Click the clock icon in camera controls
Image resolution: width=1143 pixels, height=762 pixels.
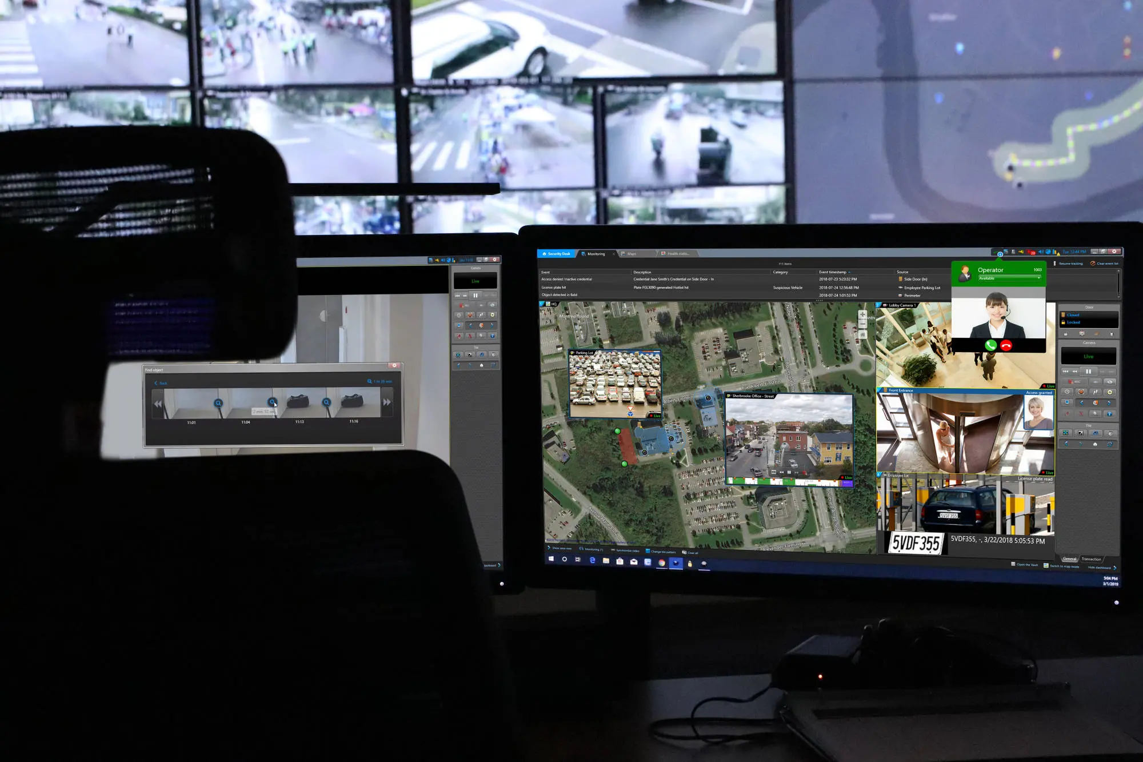1067,392
